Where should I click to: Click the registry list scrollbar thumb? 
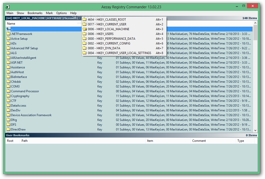255,32
